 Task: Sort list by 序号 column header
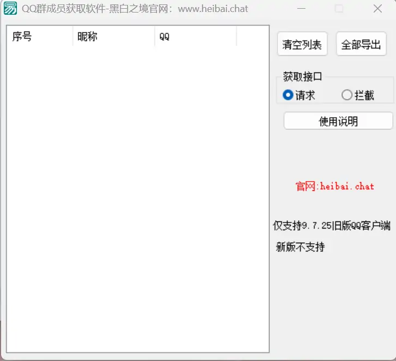[x=39, y=37]
